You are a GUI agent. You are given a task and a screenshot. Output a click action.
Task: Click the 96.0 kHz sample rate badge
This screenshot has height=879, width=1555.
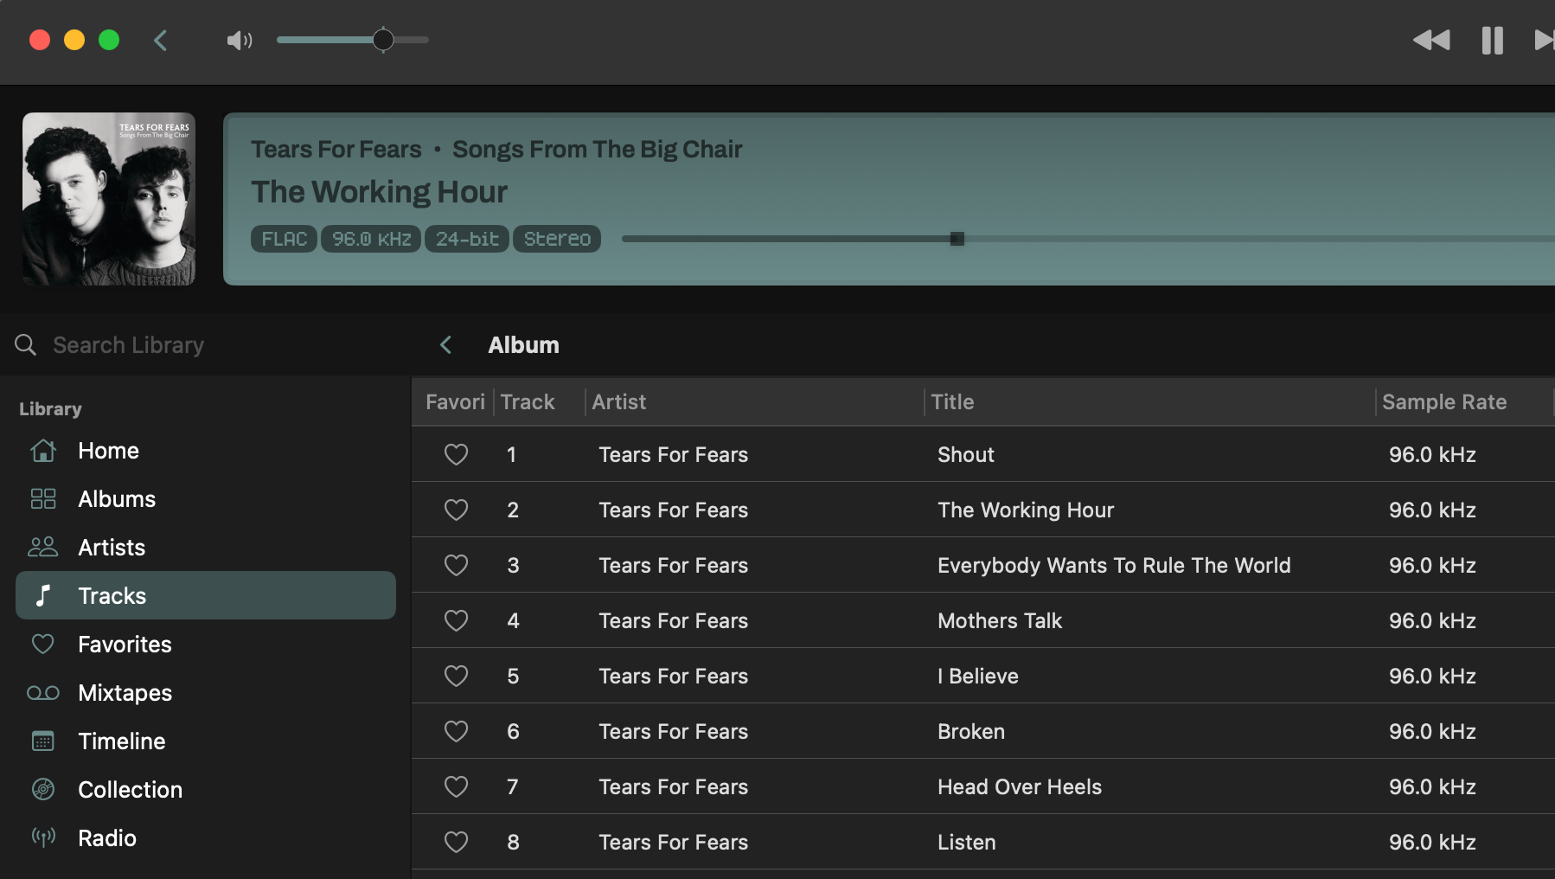[x=371, y=239]
